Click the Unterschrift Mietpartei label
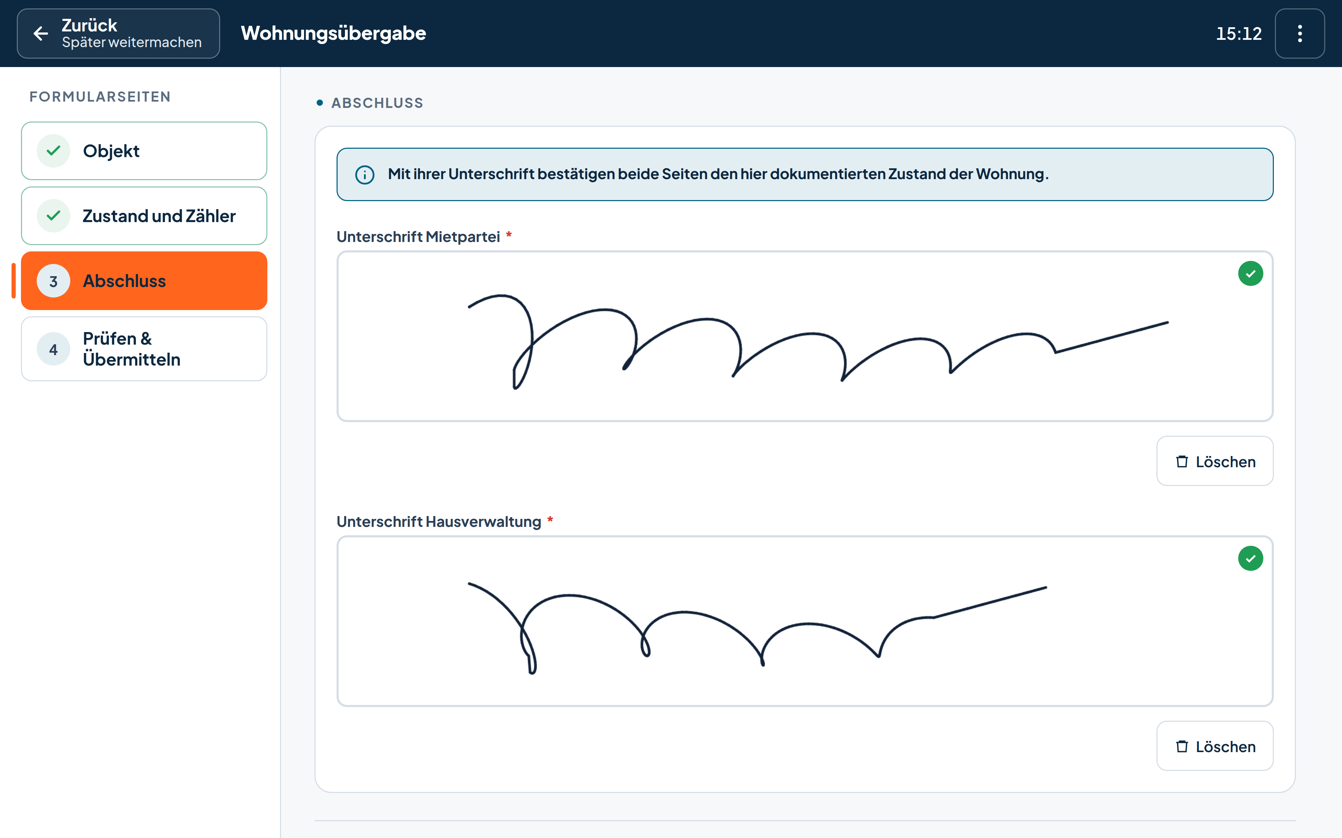The height and width of the screenshot is (838, 1342). click(418, 237)
